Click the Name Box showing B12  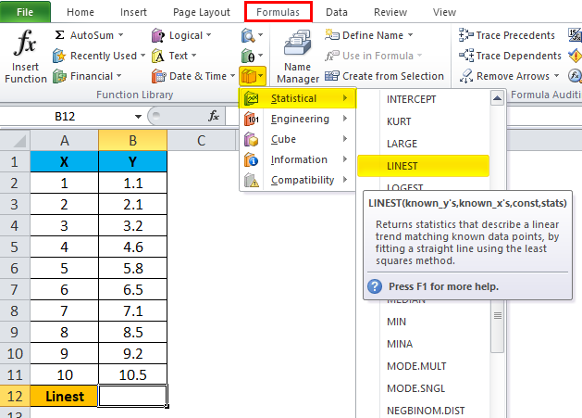(65, 117)
